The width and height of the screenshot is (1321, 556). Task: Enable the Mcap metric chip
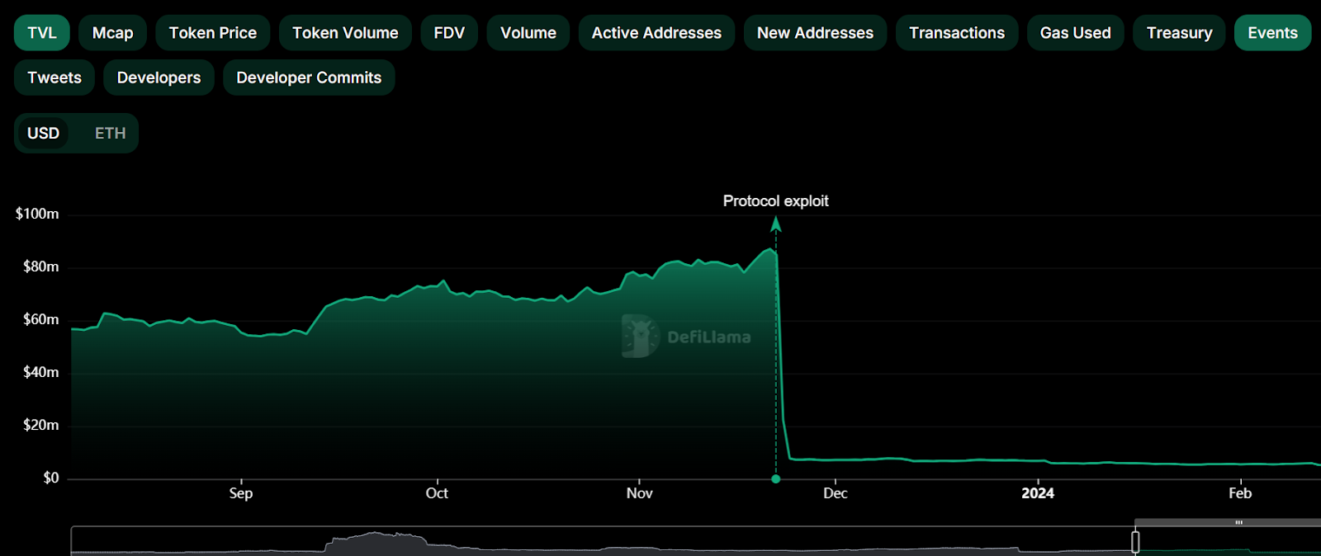pyautogui.click(x=112, y=33)
